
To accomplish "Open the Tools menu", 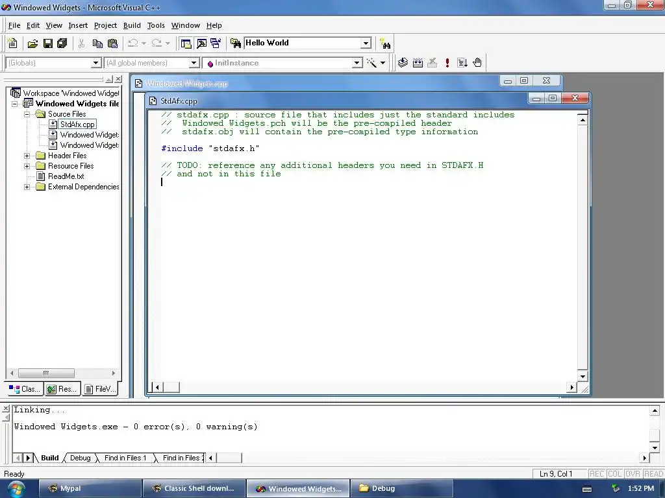I will [156, 25].
